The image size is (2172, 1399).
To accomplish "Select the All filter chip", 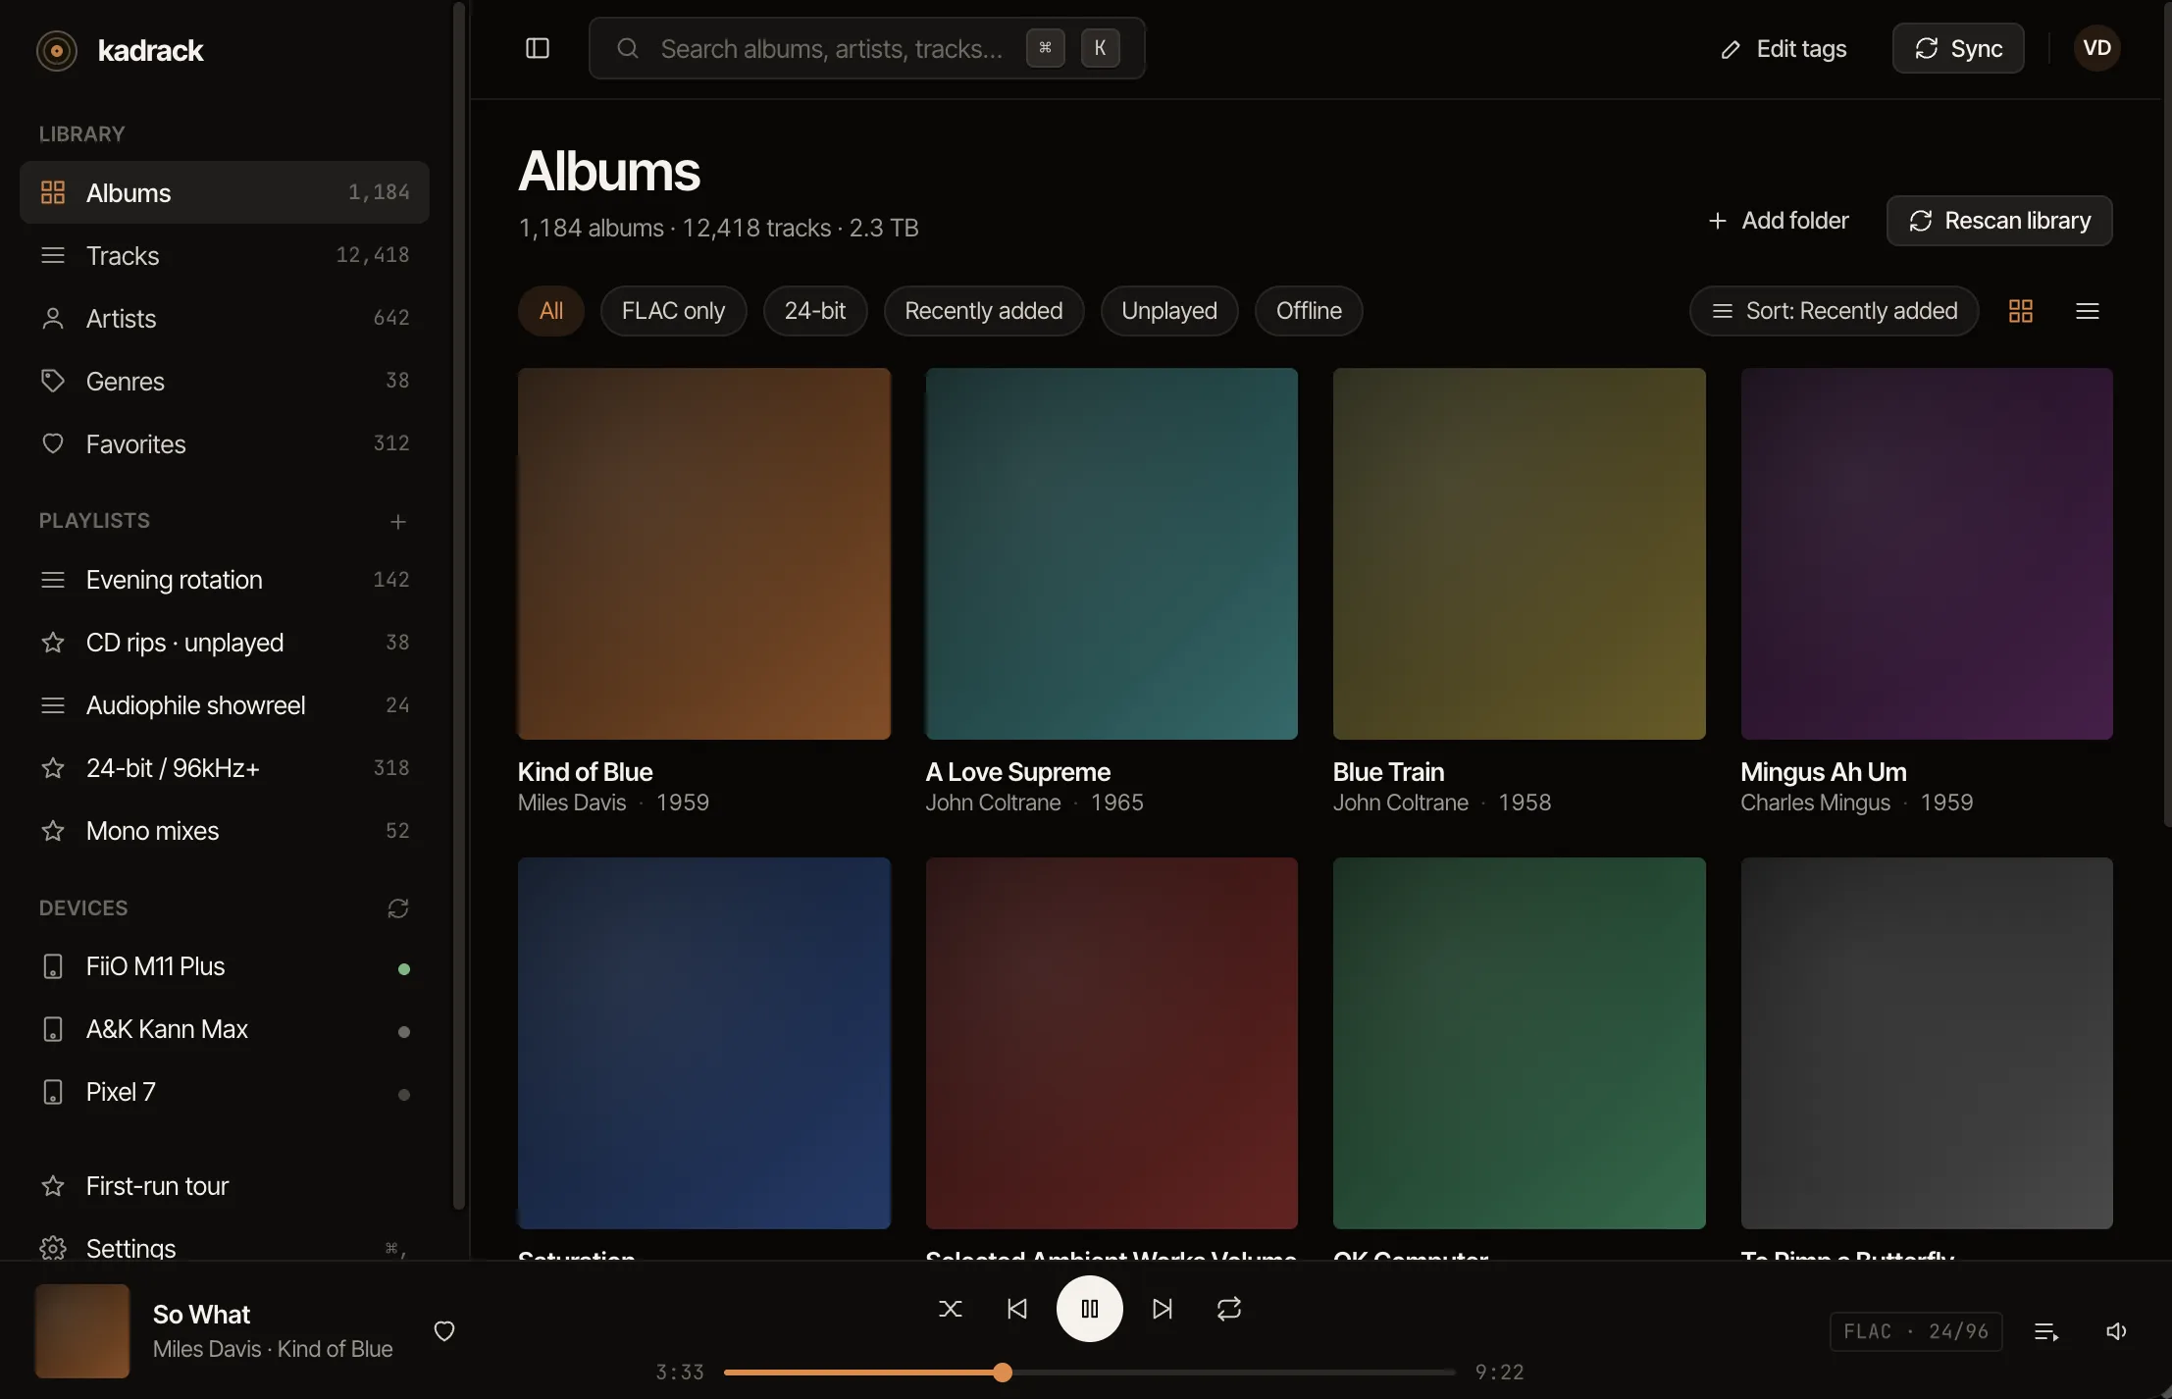I will (x=551, y=311).
